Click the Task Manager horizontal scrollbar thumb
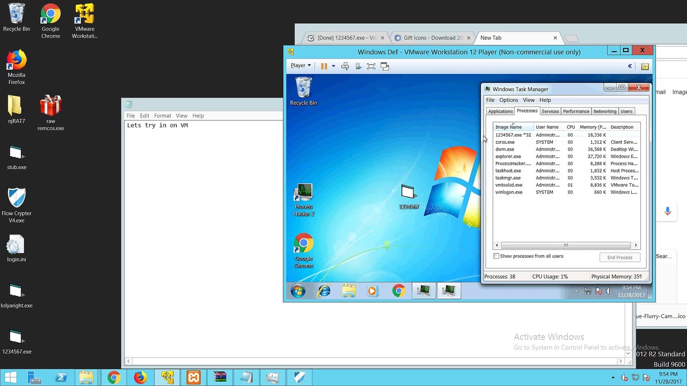687x386 pixels. coord(566,245)
